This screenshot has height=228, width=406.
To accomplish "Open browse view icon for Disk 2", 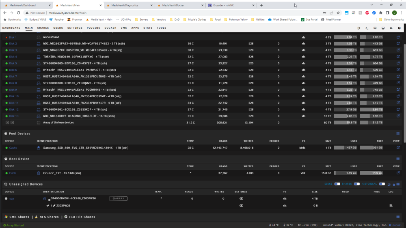I will (x=398, y=43).
